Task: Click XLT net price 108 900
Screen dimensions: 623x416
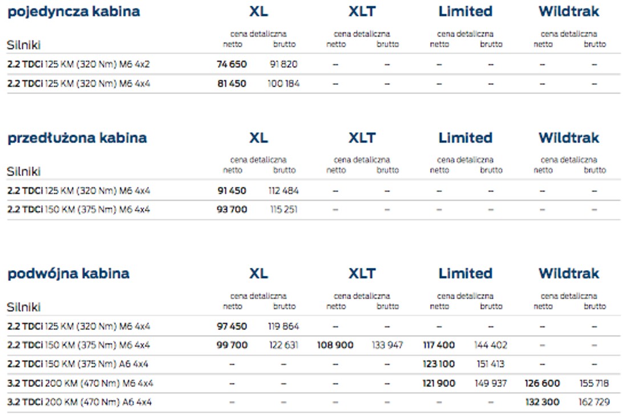Action: pos(335,345)
